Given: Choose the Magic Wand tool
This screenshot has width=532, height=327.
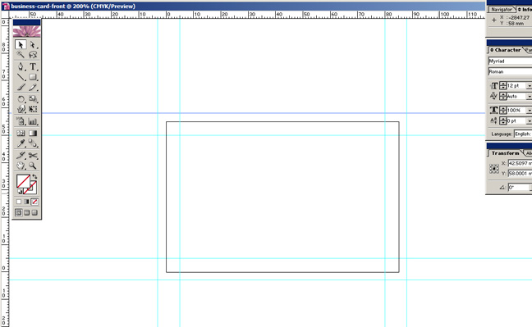Looking at the screenshot, I should pyautogui.click(x=21, y=55).
